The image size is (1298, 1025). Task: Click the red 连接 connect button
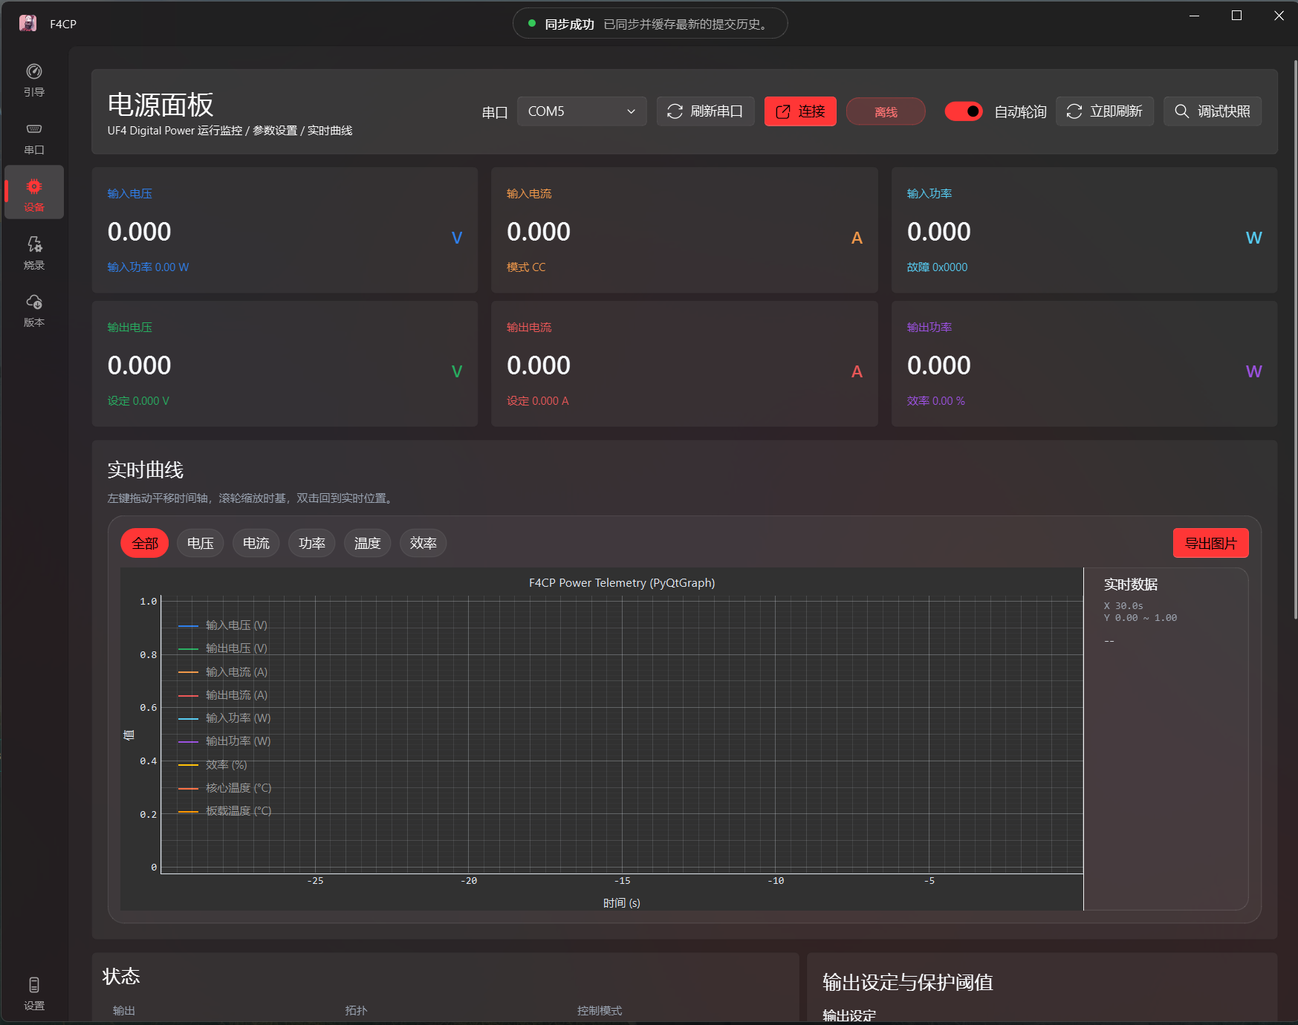pyautogui.click(x=800, y=111)
